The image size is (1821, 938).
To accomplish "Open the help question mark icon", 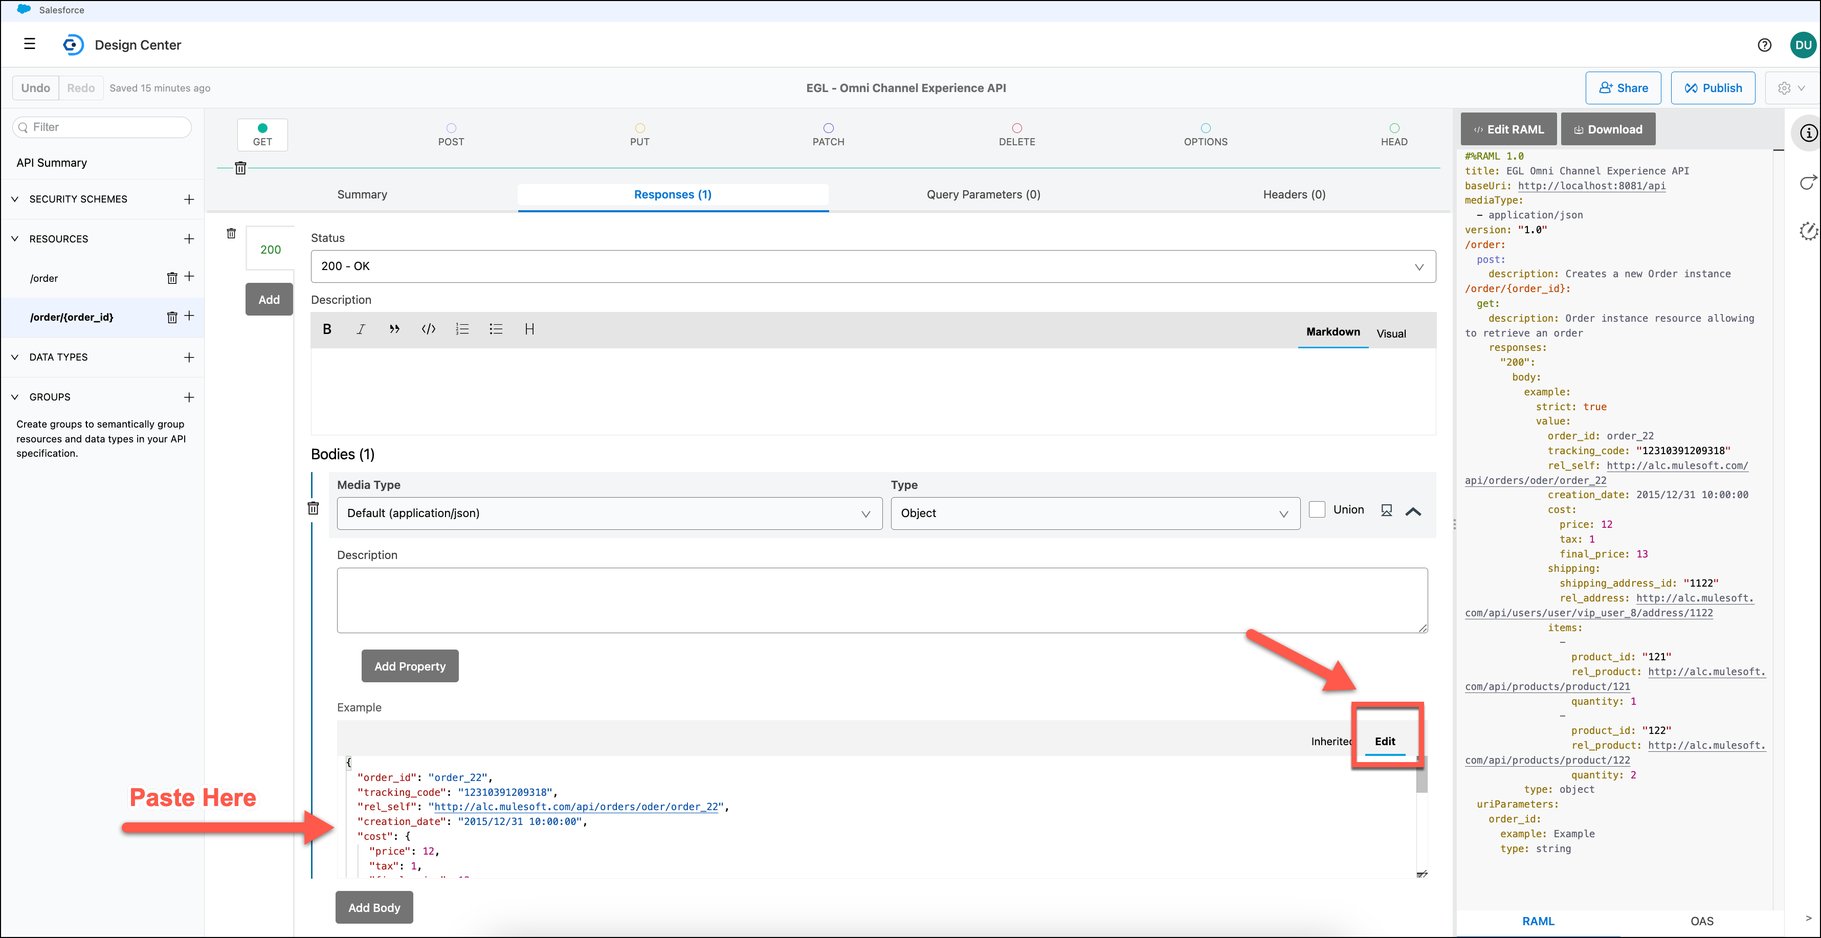I will click(1764, 45).
